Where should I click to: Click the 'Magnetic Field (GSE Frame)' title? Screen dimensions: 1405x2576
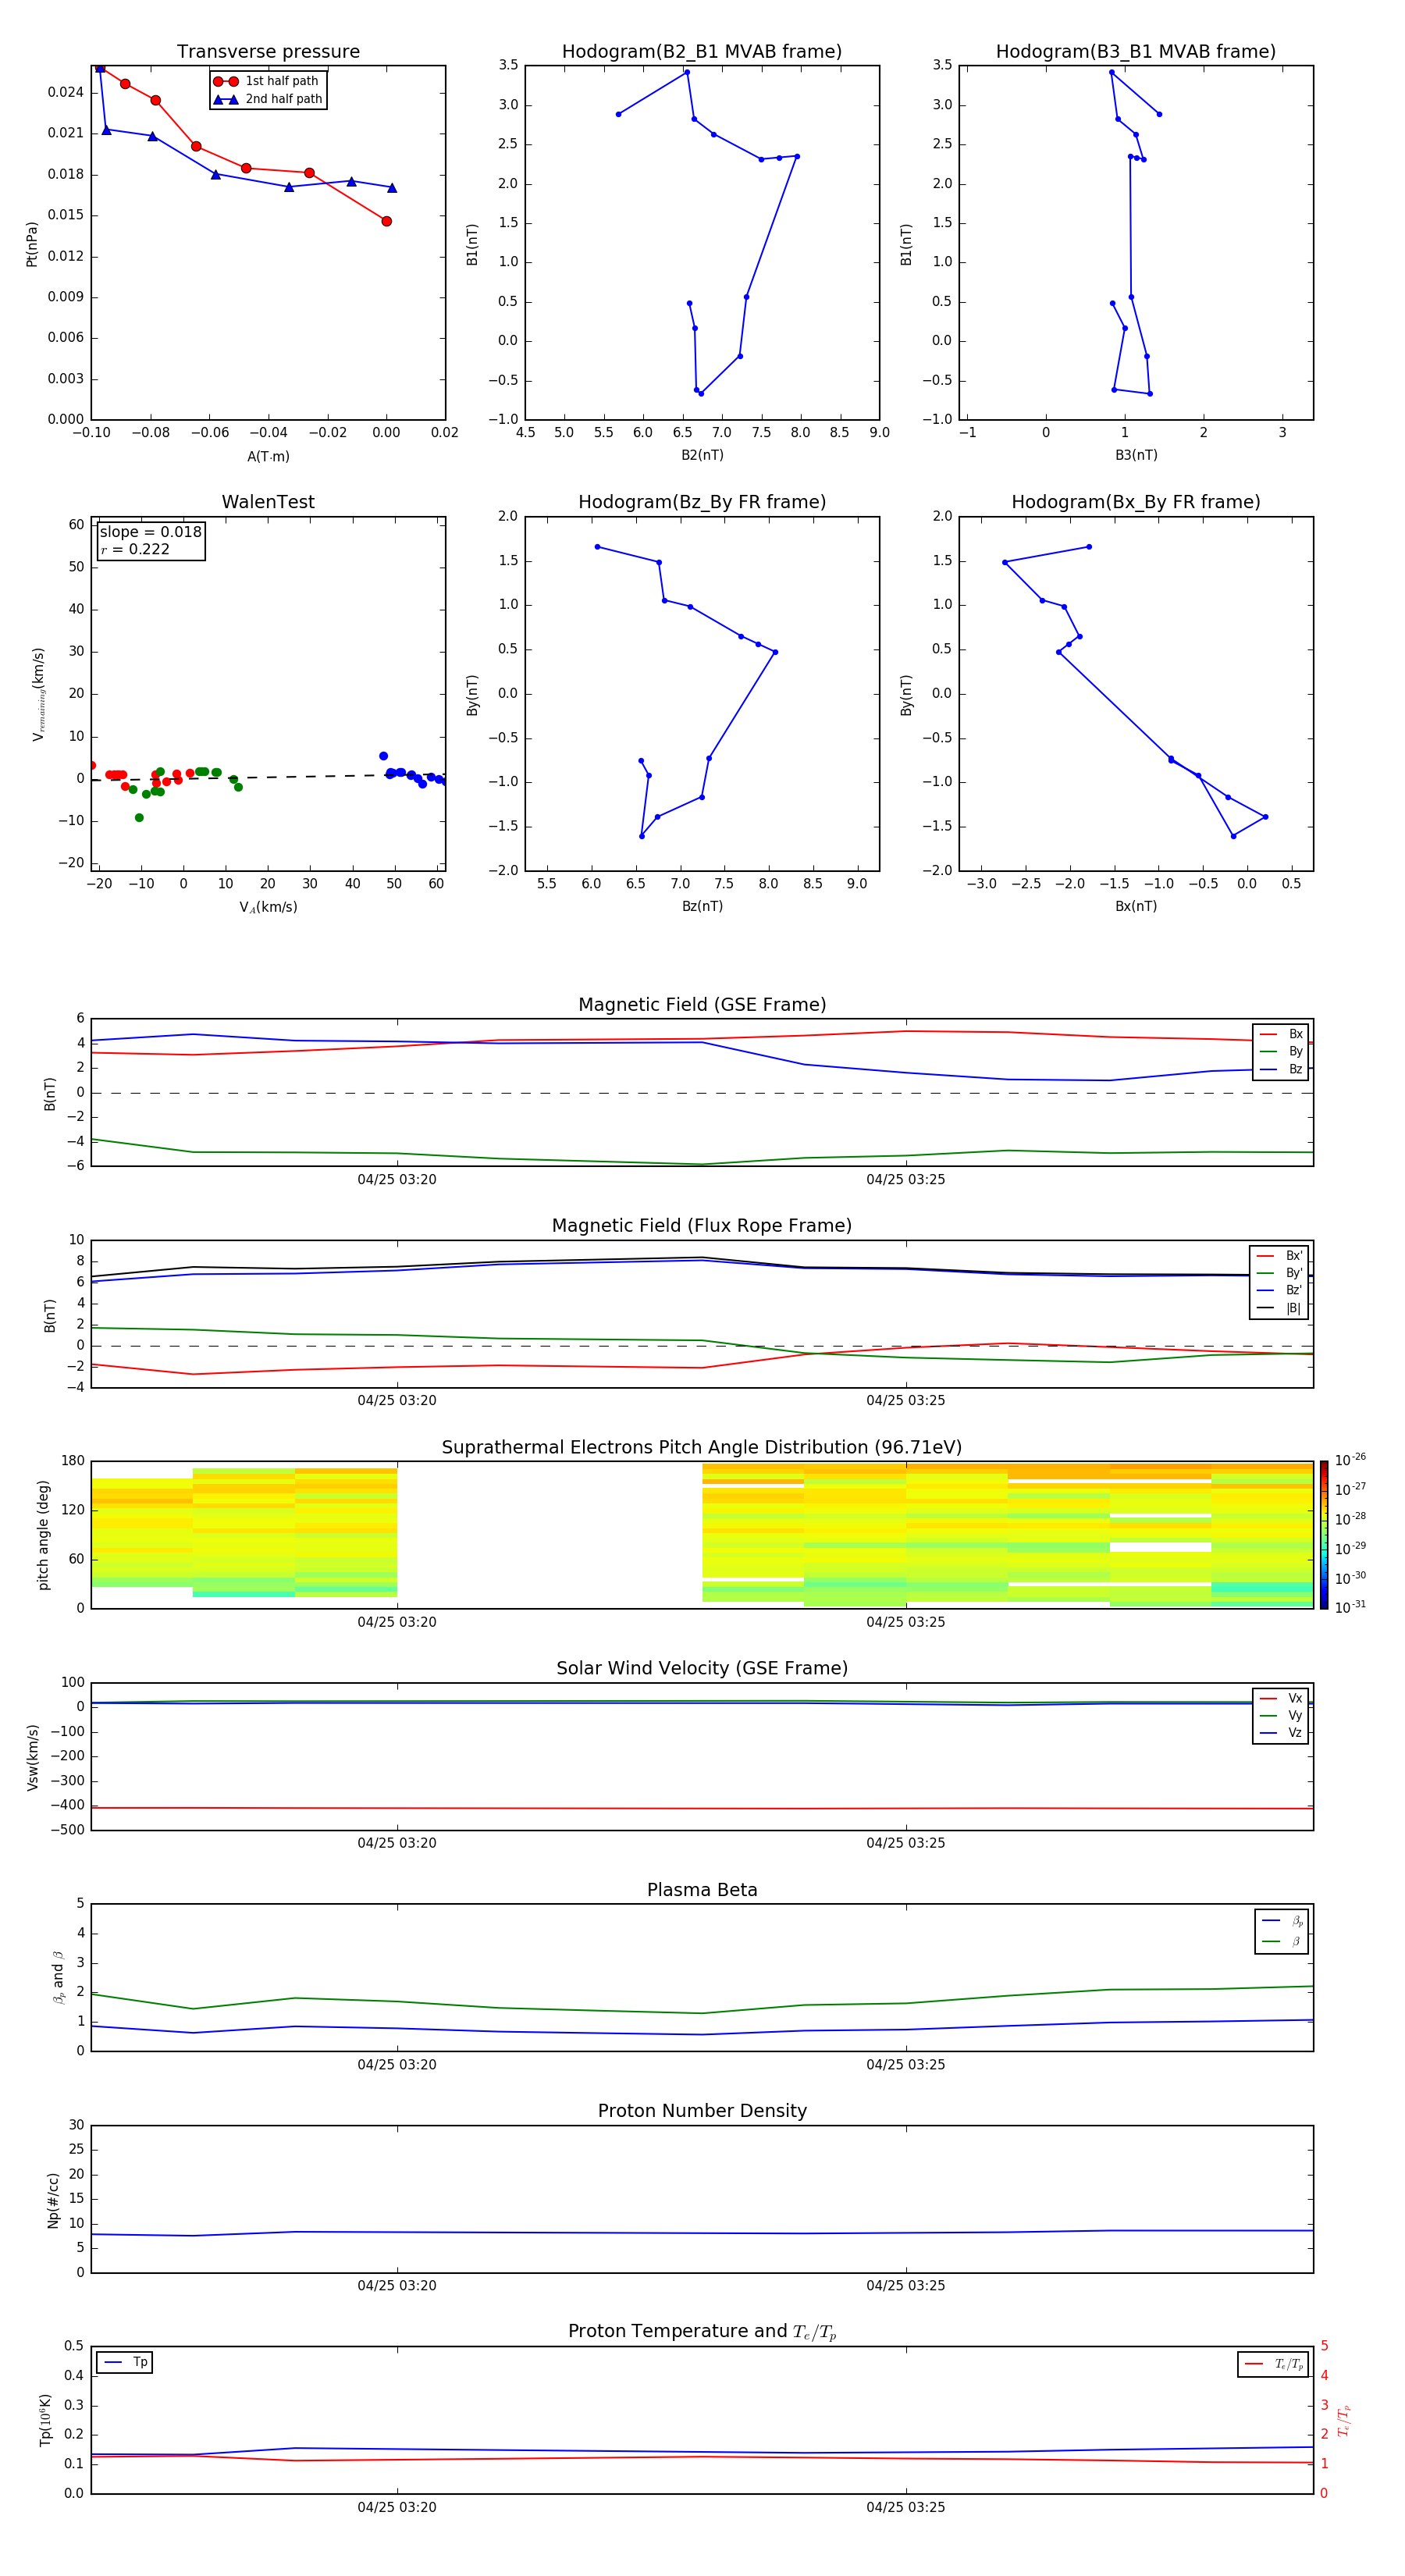coord(702,1005)
